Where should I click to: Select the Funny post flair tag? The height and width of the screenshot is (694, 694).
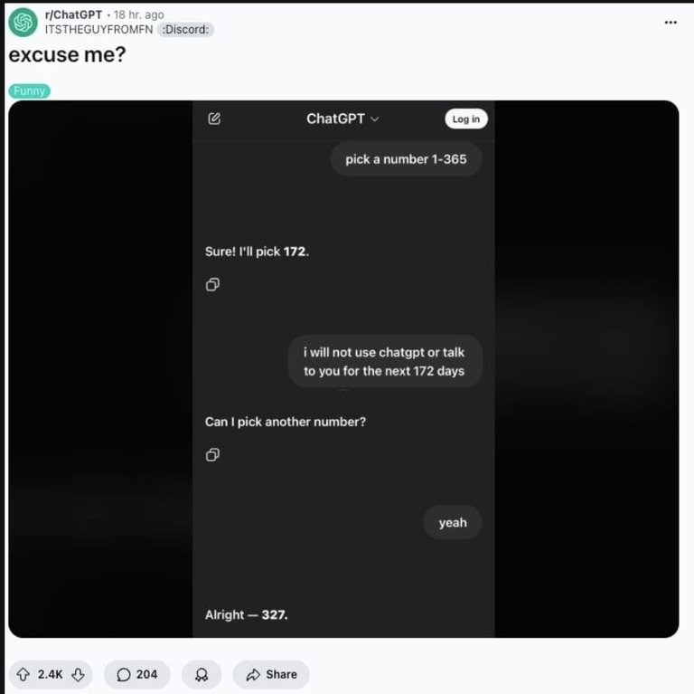(29, 90)
